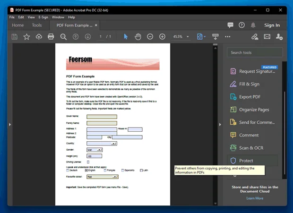Screen dimensions: 293x213
Task: Zoom in with plus button
Action: [x=162, y=36]
